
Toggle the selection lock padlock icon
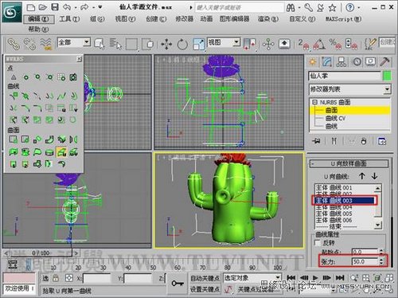pyautogui.click(x=56, y=278)
